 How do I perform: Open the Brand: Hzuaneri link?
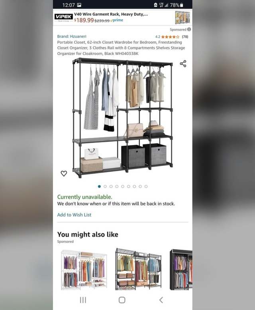72,36
